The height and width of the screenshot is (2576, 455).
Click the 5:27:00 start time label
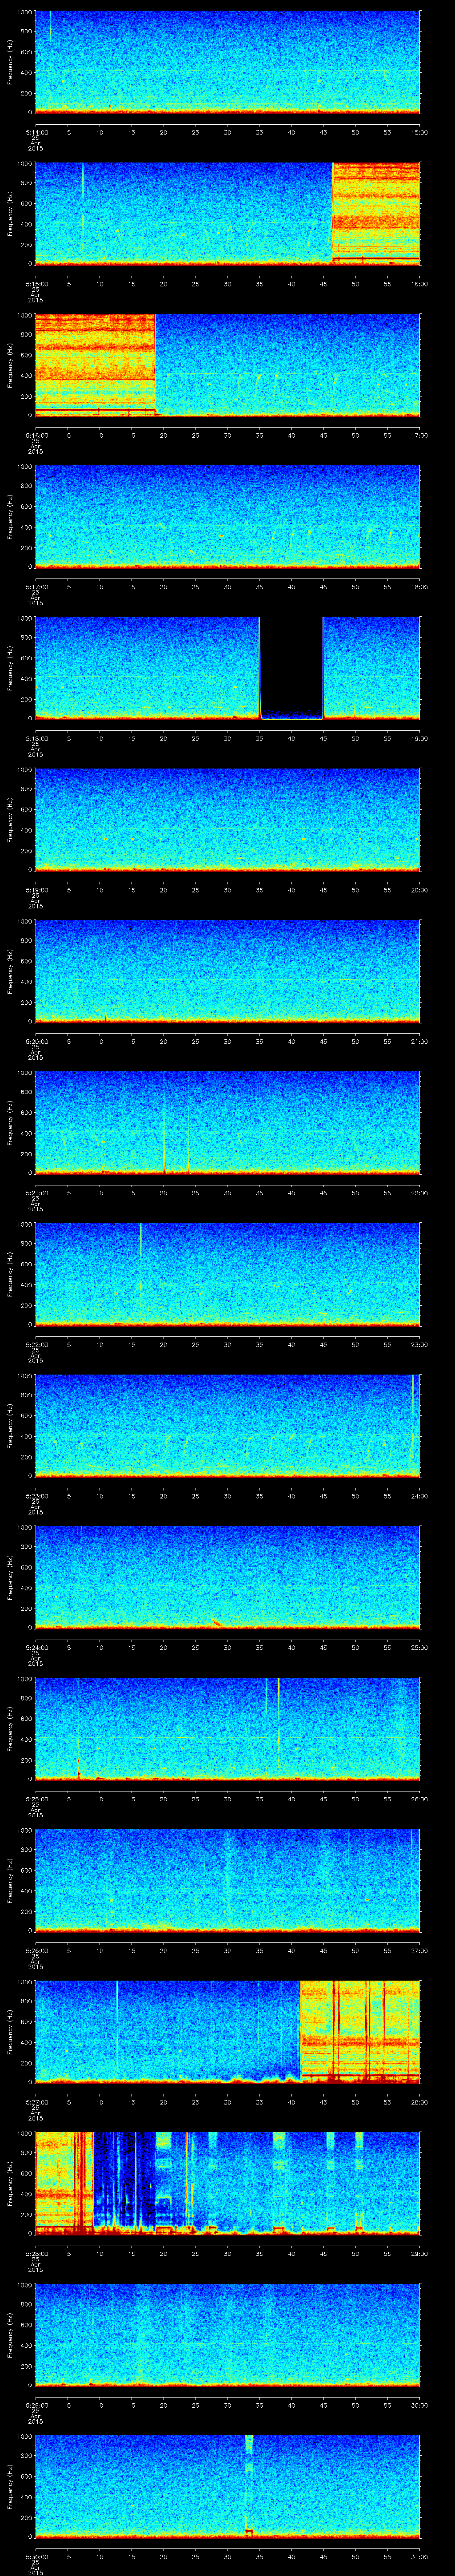37,2102
